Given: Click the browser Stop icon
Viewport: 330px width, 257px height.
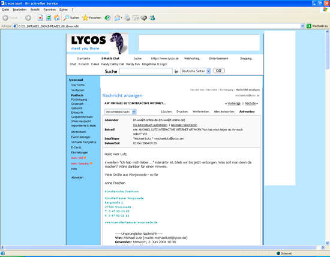Looking at the screenshot, I should coord(40,18).
